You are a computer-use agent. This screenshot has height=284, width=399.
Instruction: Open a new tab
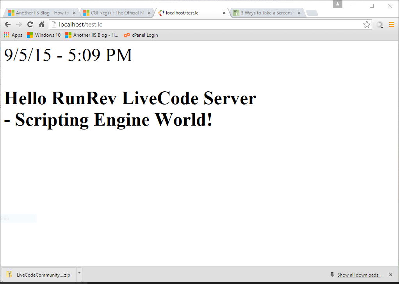[312, 13]
